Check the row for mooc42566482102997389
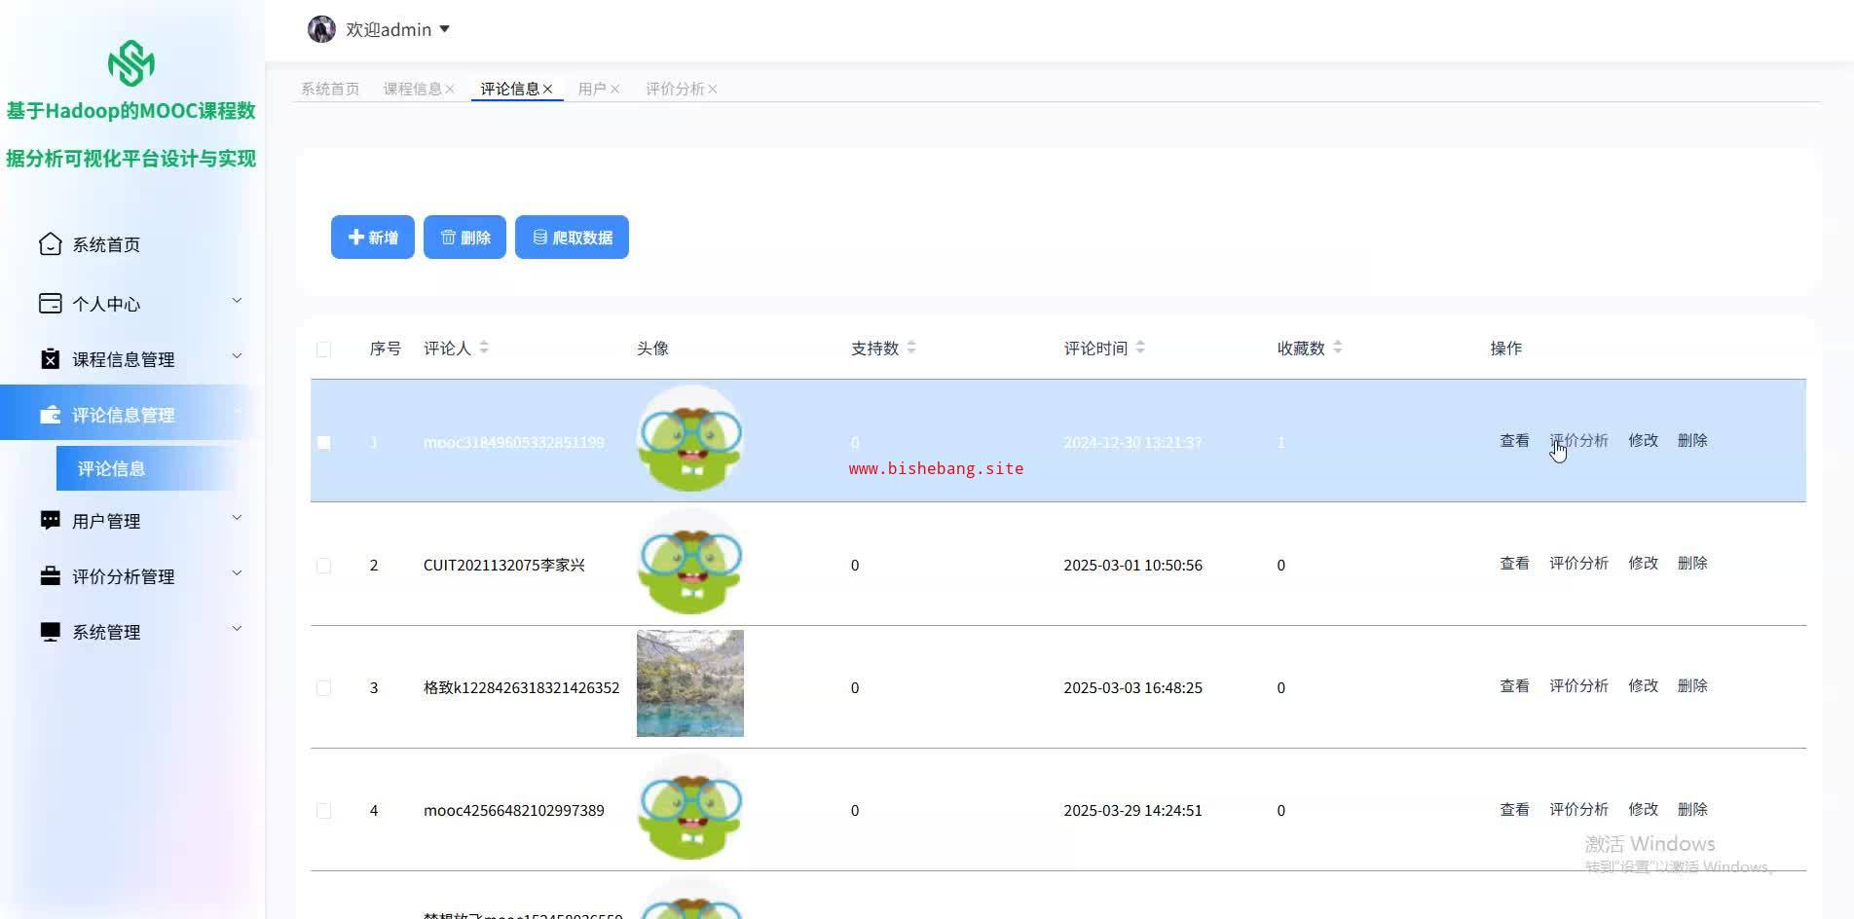 323,811
